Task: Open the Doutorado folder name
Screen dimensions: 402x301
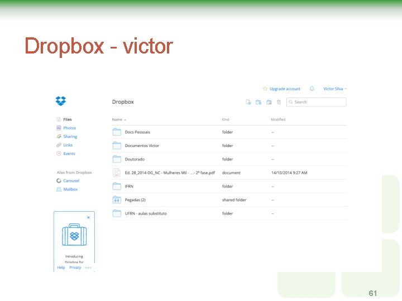Action: [x=135, y=159]
